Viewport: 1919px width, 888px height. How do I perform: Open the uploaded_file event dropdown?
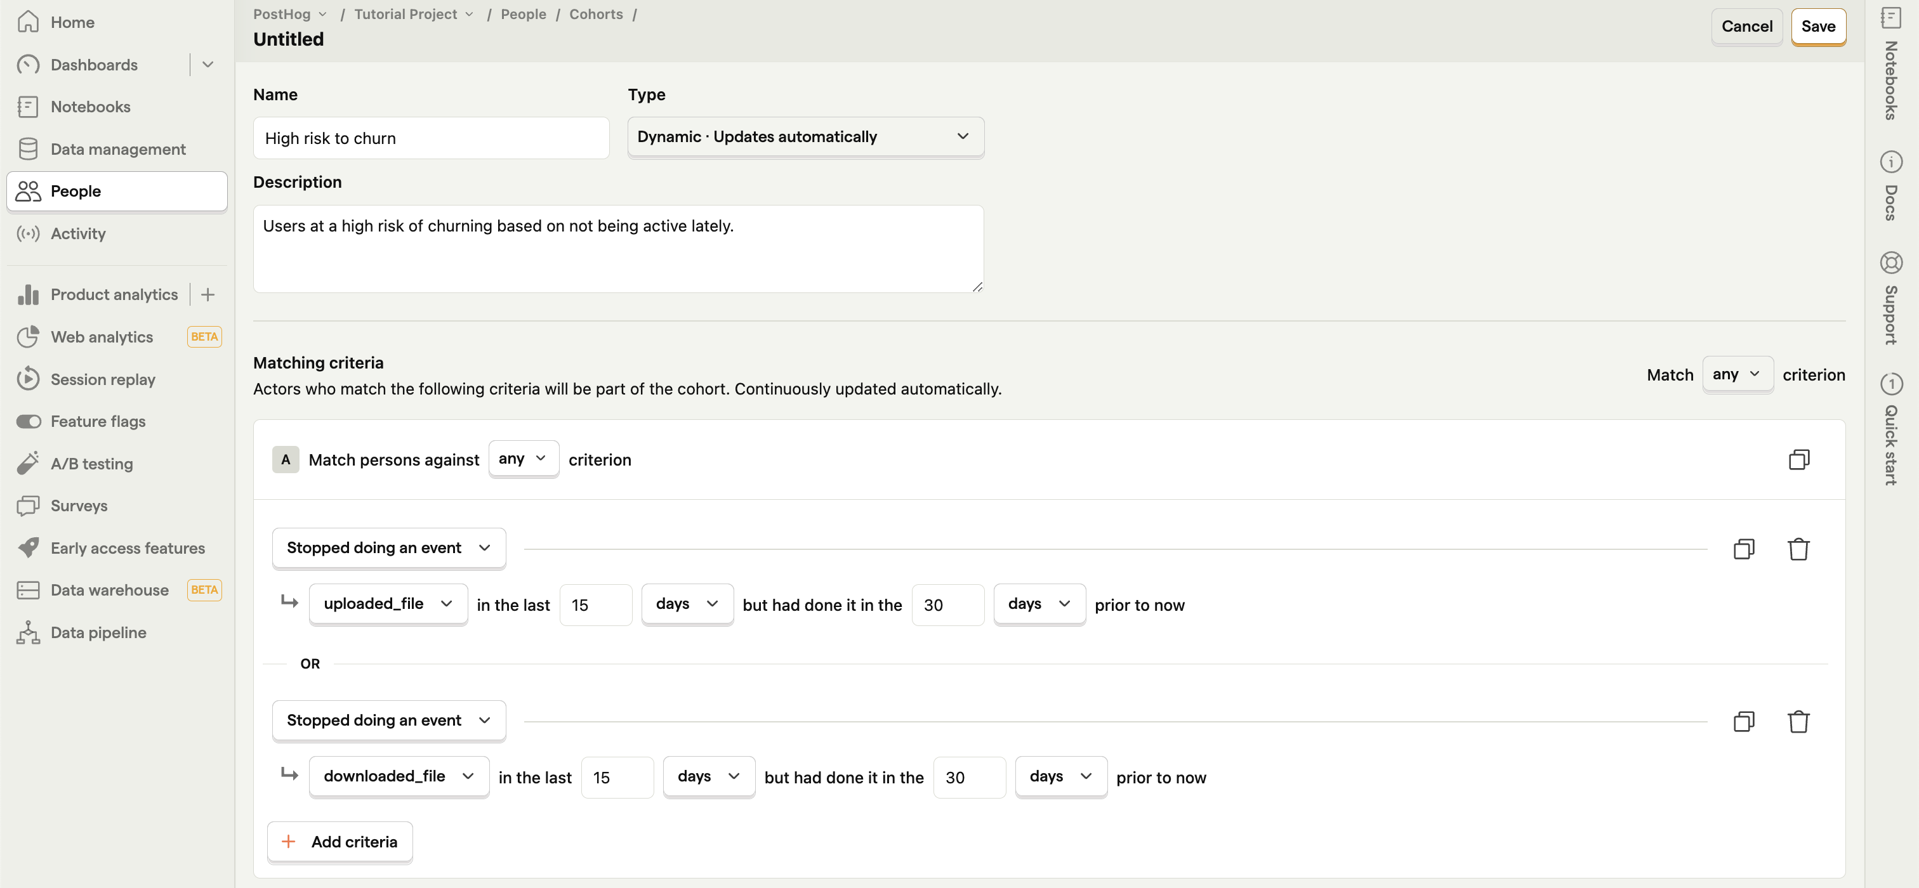(388, 604)
